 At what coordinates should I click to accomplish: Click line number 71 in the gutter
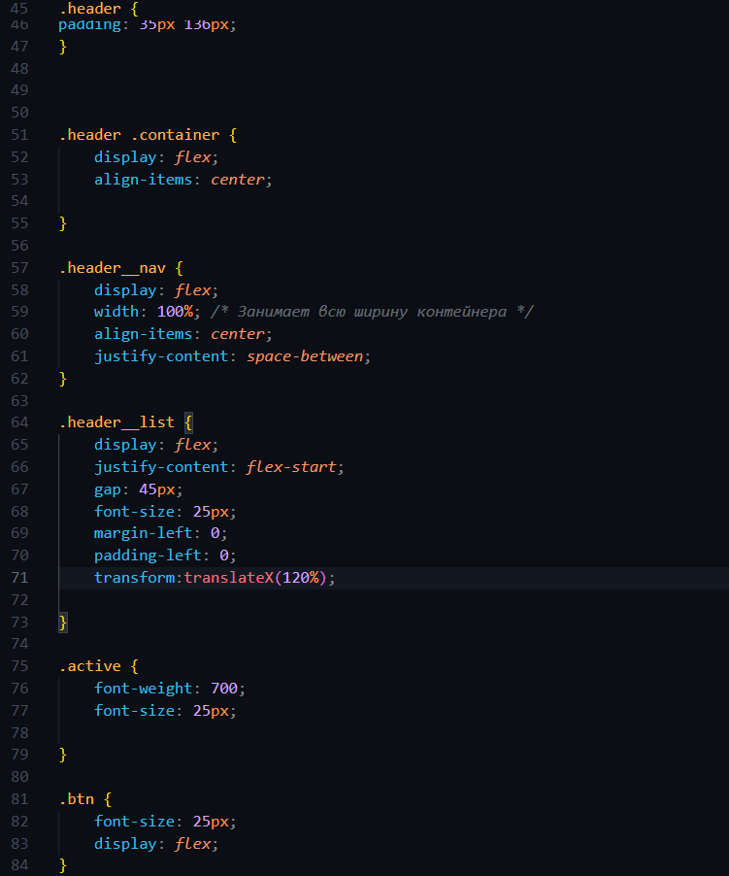(x=19, y=578)
